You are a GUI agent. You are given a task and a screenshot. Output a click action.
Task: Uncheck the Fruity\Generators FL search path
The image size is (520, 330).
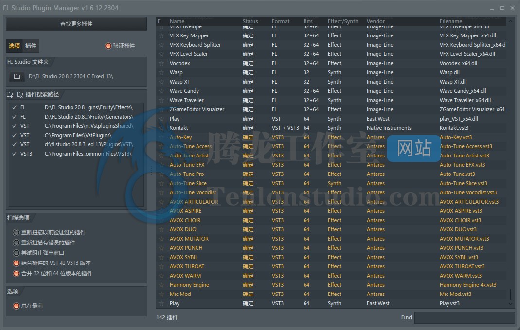pyautogui.click(x=14, y=117)
